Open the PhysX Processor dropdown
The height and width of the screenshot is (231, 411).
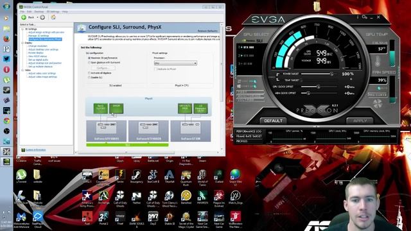(x=175, y=64)
